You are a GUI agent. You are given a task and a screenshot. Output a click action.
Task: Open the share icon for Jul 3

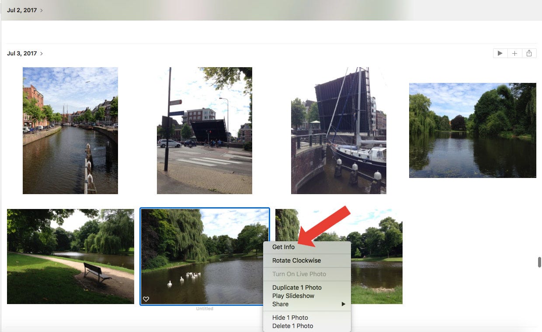pyautogui.click(x=529, y=53)
